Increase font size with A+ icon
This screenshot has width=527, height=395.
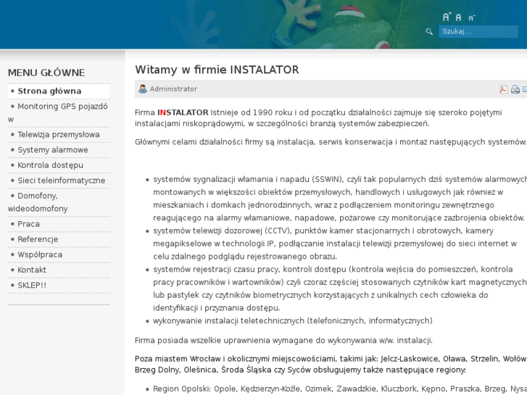pyautogui.click(x=447, y=17)
